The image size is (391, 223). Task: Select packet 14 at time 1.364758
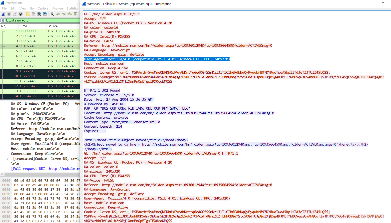(40, 96)
